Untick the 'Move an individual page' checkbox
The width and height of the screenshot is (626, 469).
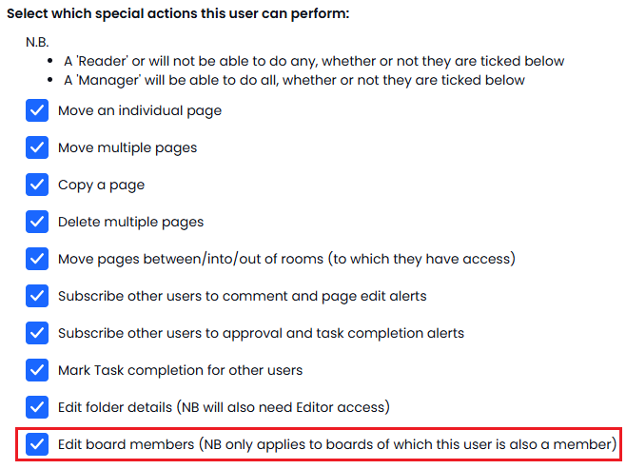(37, 110)
